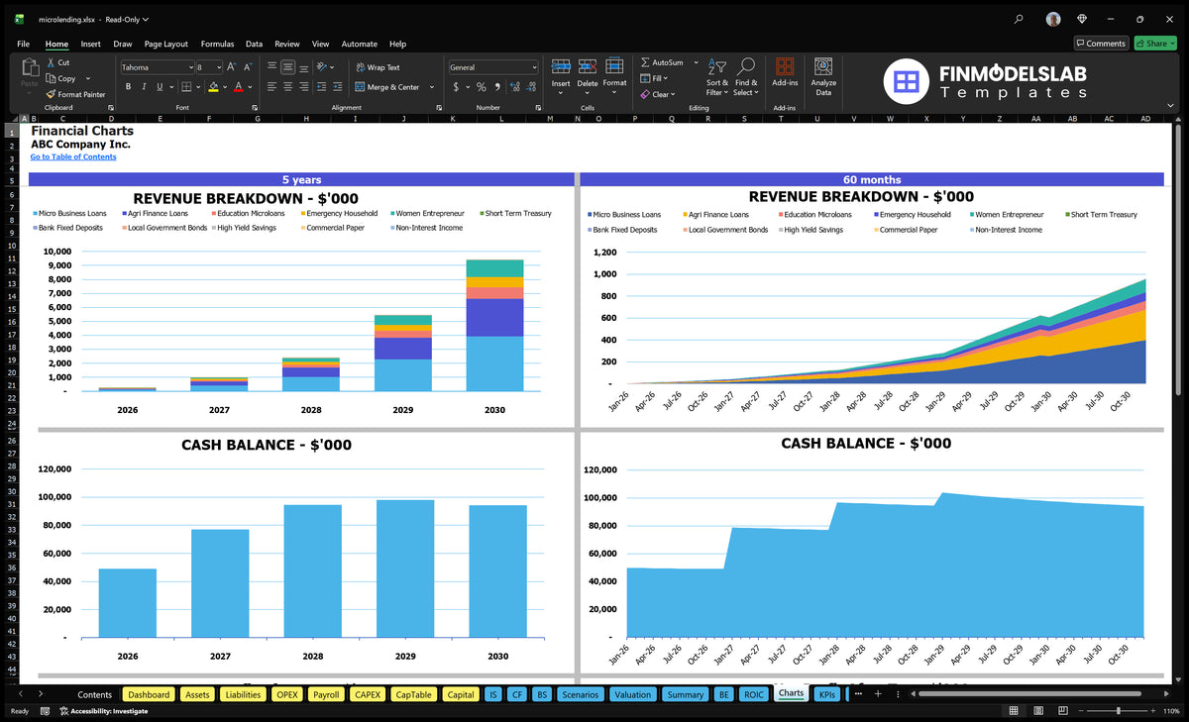Click the Accessibility: Investigate status entry
This screenshot has width=1189, height=722.
(103, 711)
